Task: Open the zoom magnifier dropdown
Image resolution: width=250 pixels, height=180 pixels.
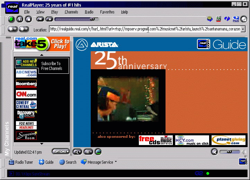Action: [77, 152]
